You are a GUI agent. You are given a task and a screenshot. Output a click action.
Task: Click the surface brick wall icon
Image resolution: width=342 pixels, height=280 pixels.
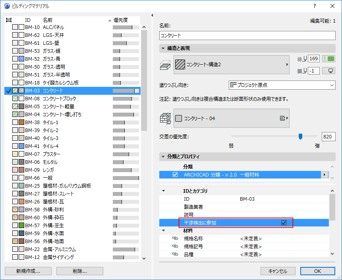click(x=165, y=119)
